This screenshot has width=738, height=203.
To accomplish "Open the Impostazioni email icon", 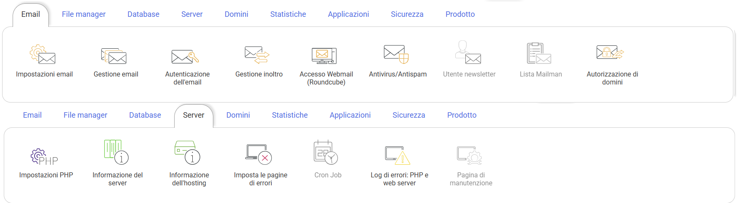I will [x=43, y=54].
